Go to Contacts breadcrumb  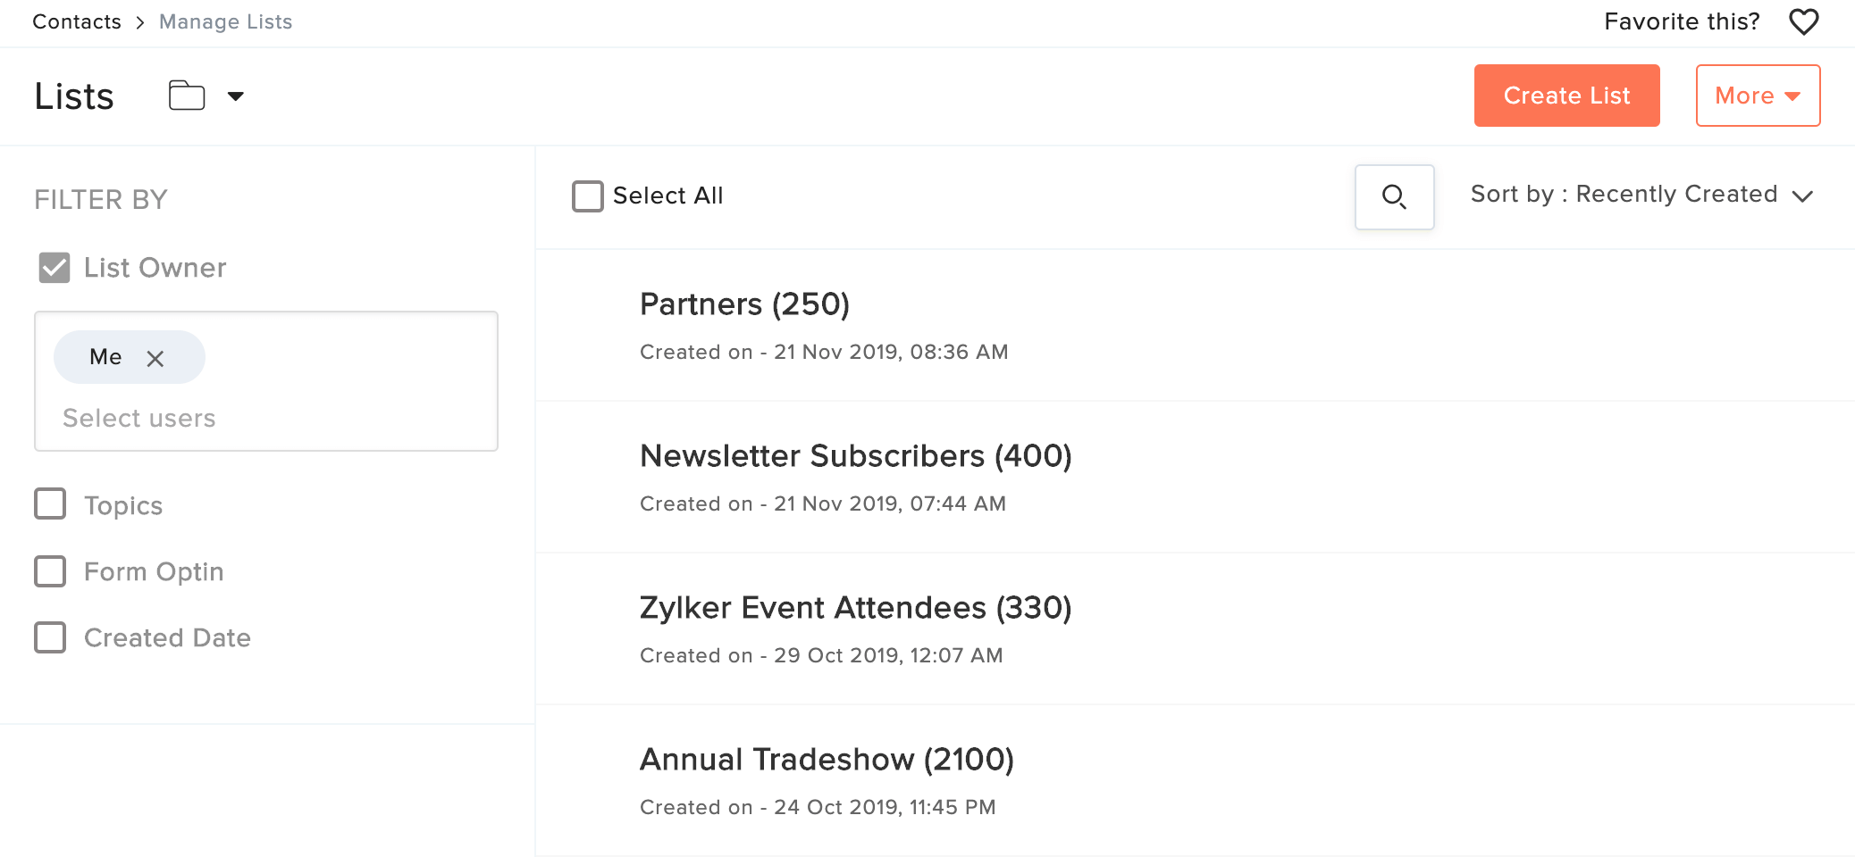pos(77,21)
